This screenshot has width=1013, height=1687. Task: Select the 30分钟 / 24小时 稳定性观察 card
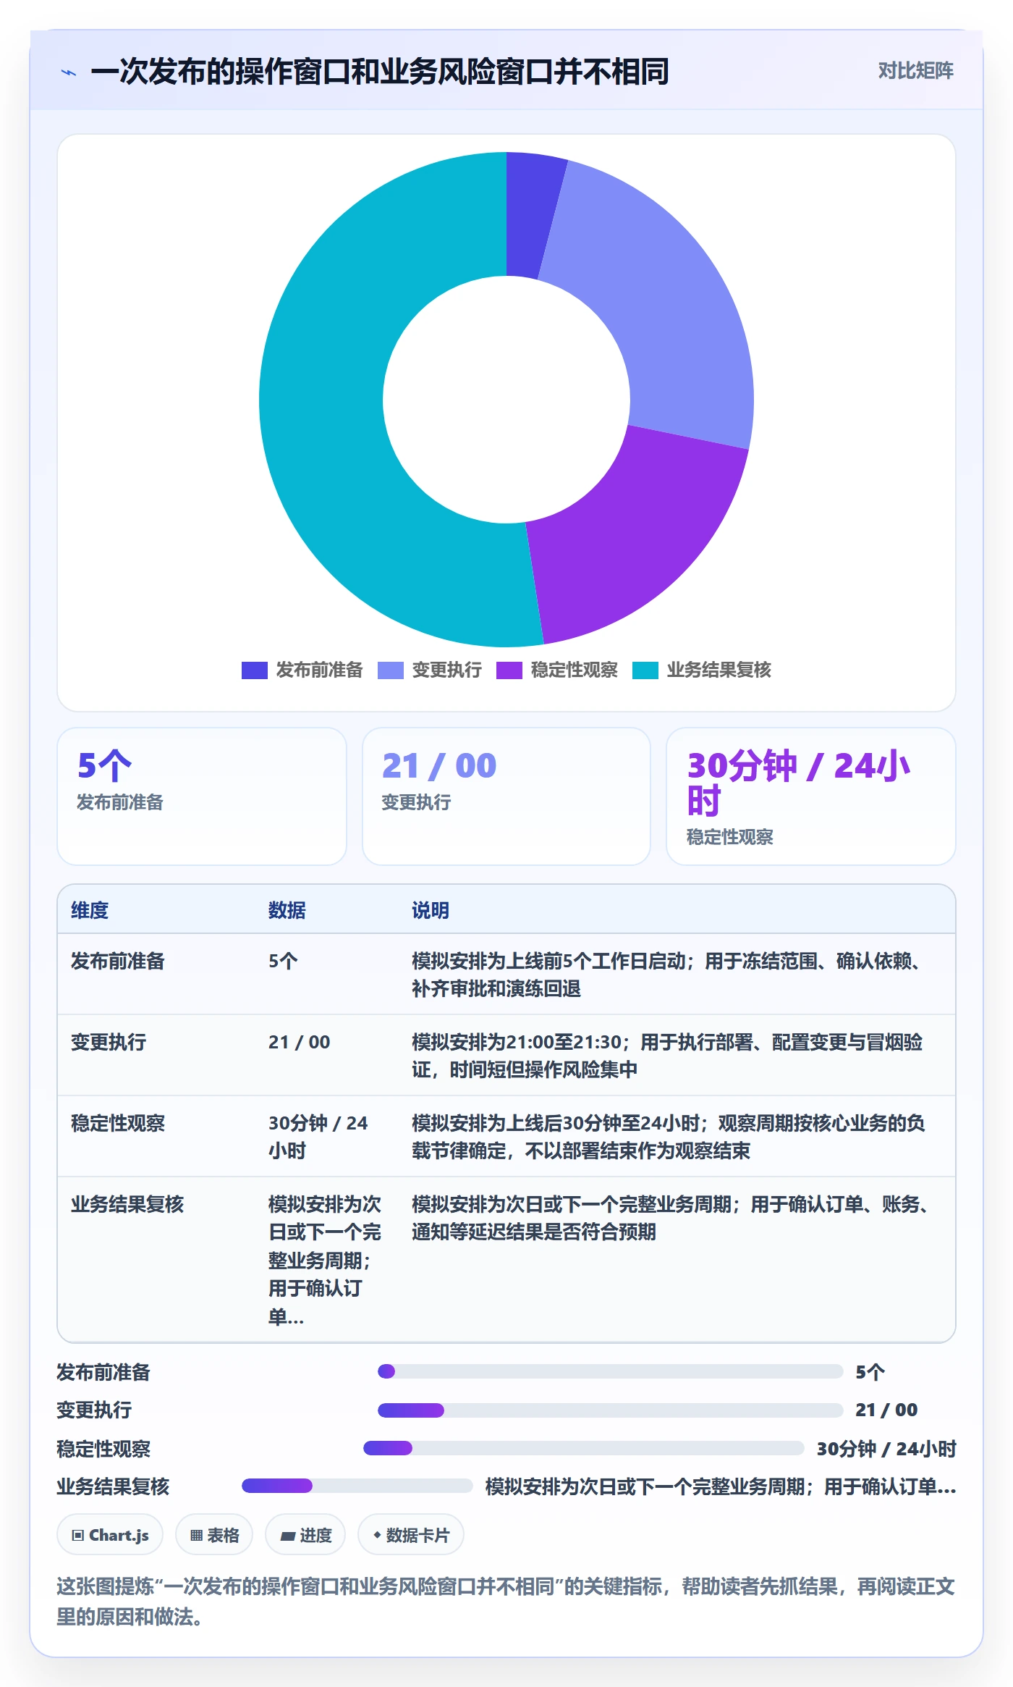(x=810, y=796)
